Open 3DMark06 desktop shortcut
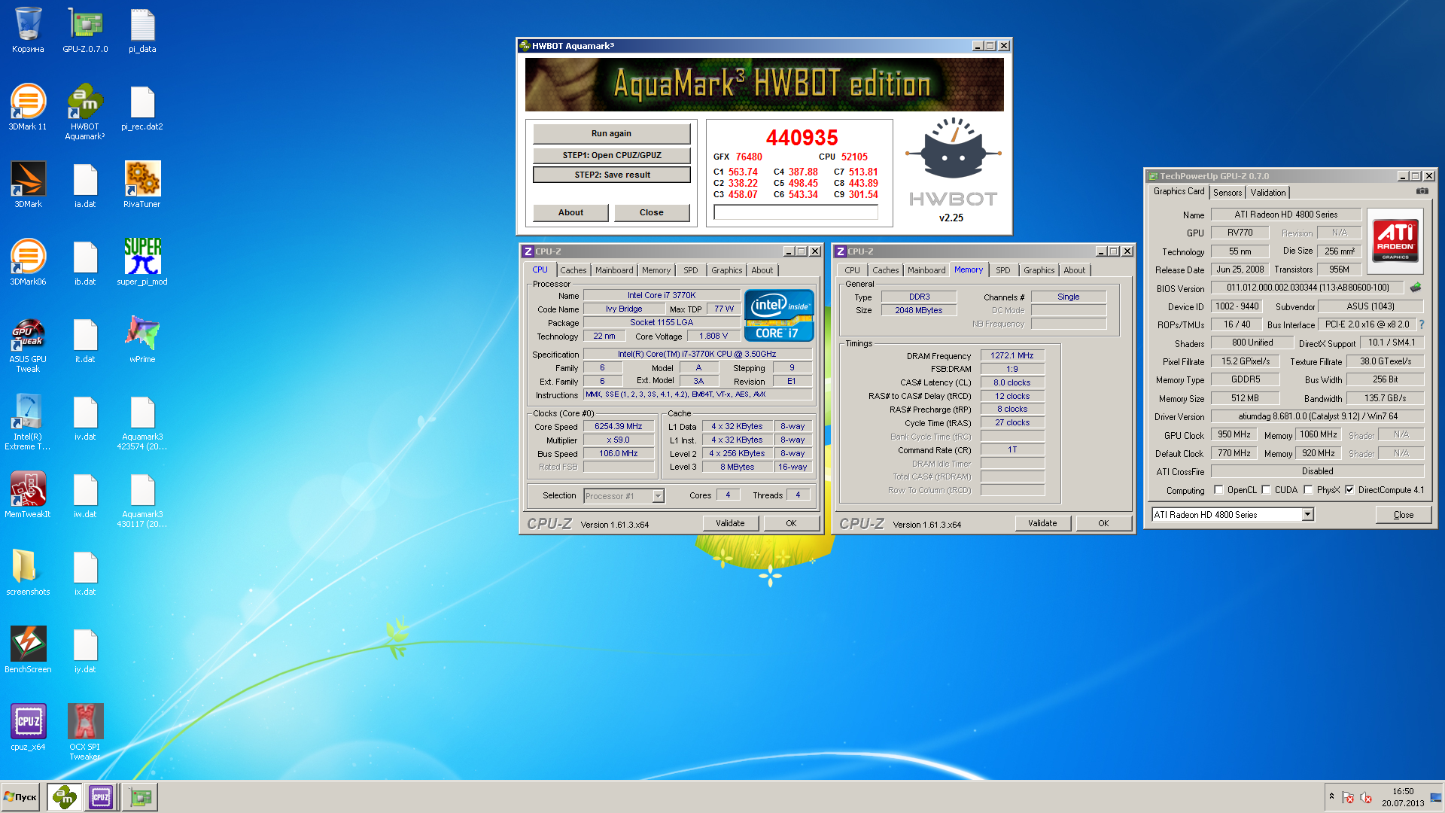Image resolution: width=1445 pixels, height=813 pixels. click(x=28, y=263)
